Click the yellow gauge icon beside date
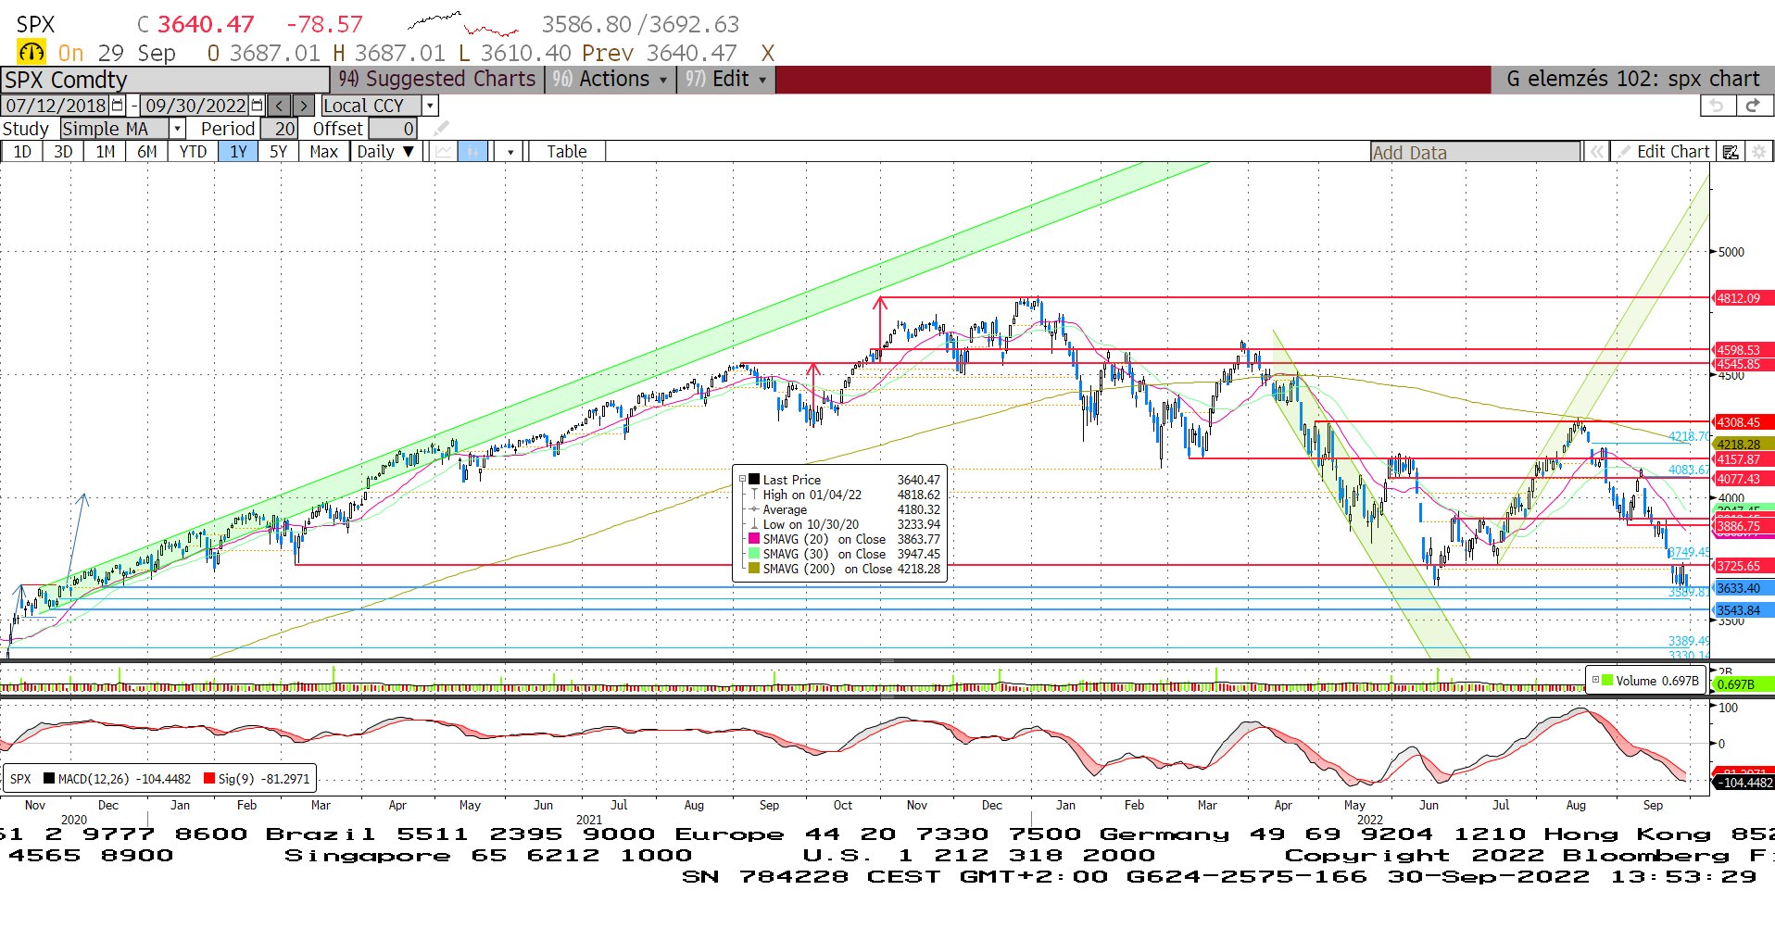1775x928 pixels. [31, 52]
